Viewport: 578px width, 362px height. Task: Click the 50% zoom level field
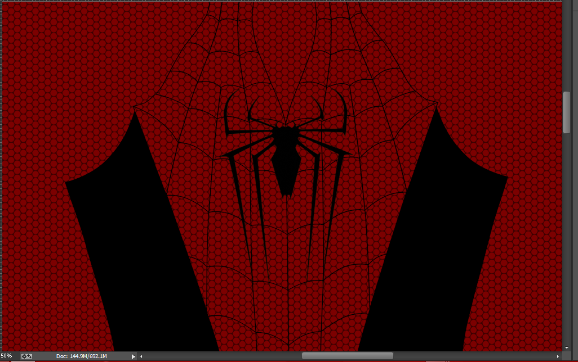point(7,356)
